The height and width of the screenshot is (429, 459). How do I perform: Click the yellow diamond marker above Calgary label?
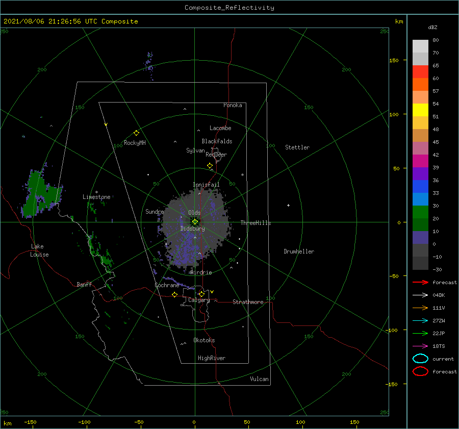pyautogui.click(x=201, y=294)
